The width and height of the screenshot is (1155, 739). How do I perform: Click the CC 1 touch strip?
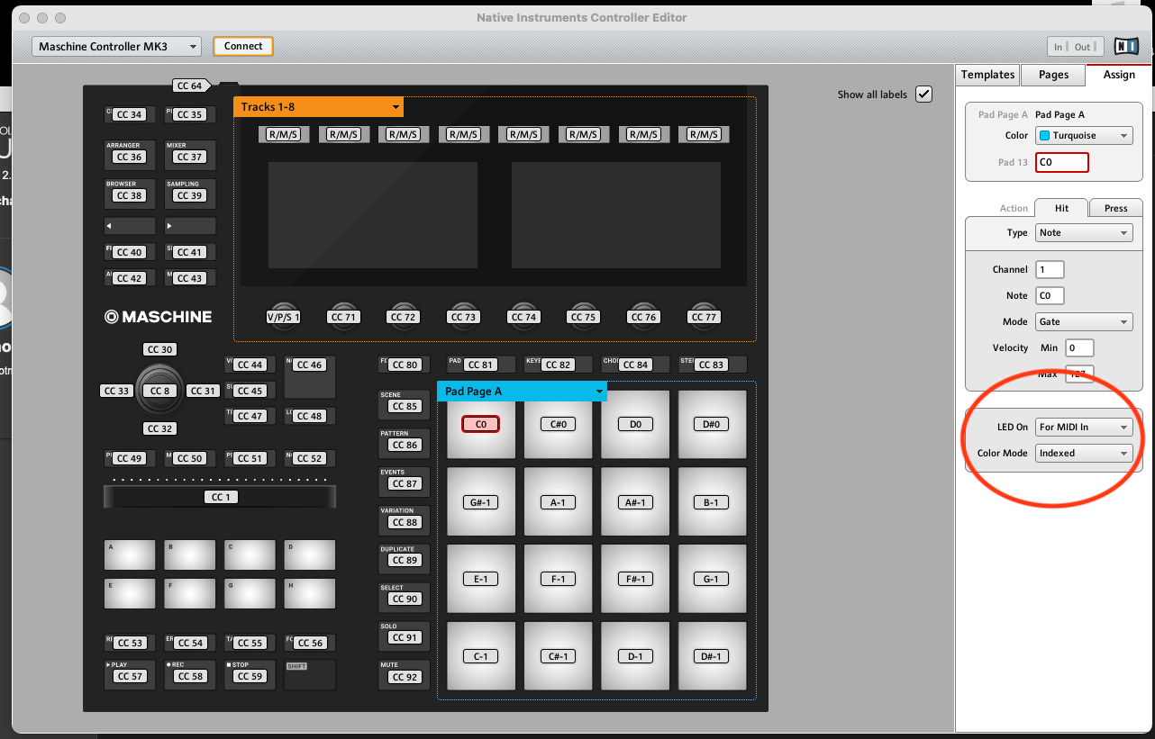coord(220,497)
